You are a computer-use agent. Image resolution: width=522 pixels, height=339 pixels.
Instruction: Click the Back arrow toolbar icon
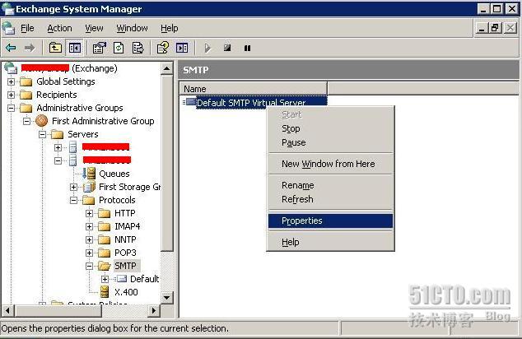tap(11, 48)
